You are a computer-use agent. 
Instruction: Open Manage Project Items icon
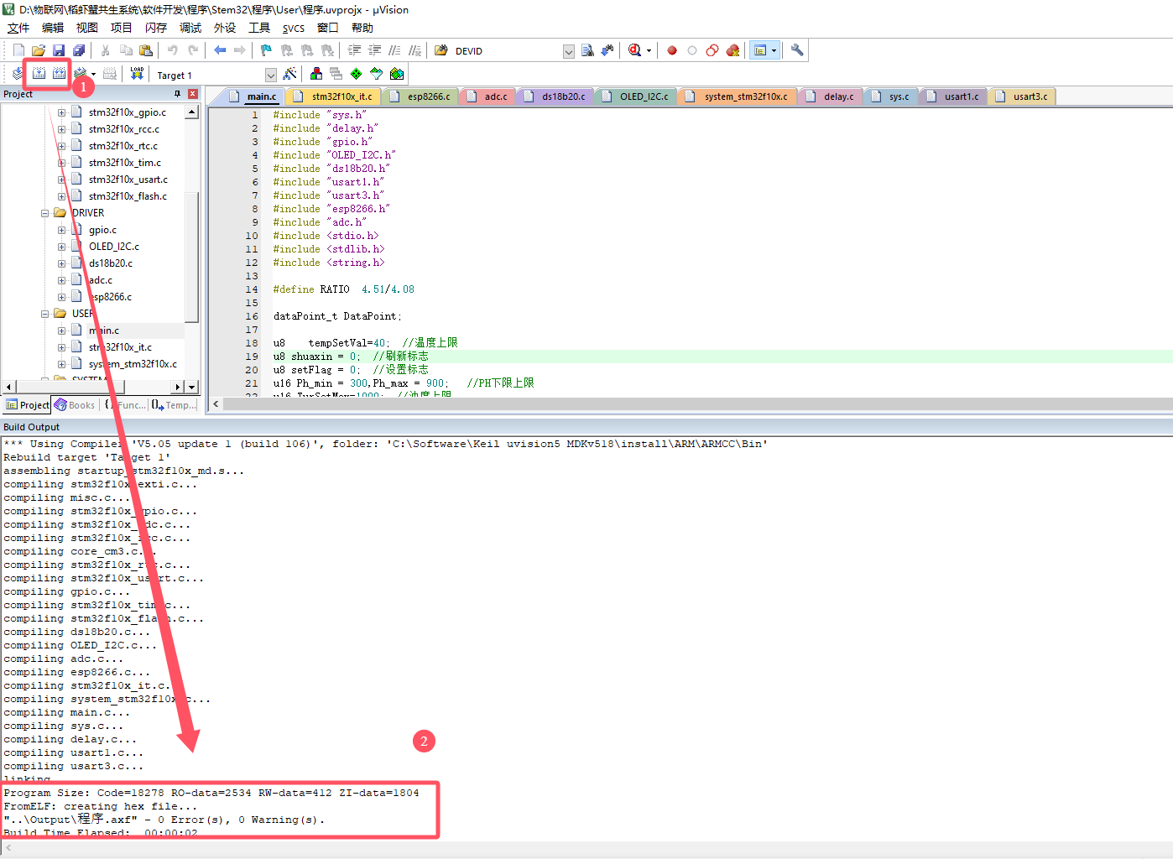[x=316, y=74]
